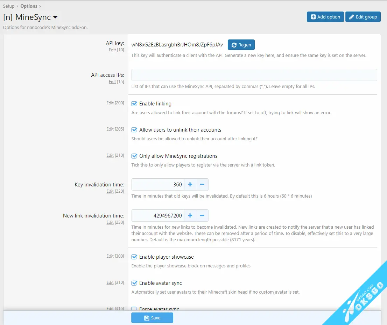387x325 pixels.
Task: Open Edit link for API key option
Action: pos(112,50)
